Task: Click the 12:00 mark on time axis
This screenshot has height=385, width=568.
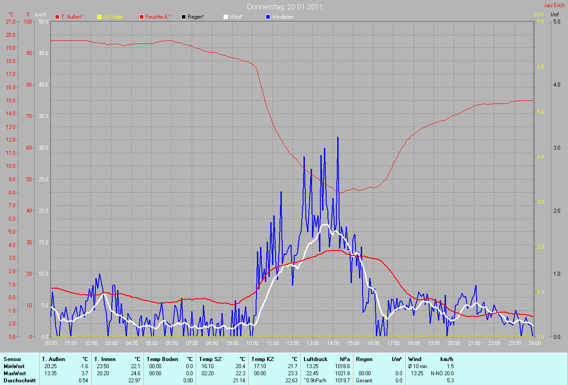Action: (293, 343)
